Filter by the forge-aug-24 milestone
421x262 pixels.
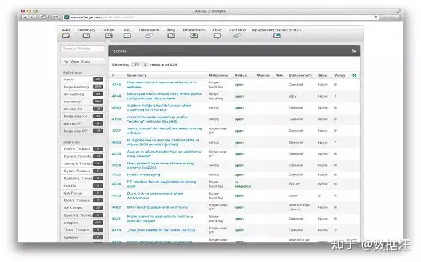(82, 116)
